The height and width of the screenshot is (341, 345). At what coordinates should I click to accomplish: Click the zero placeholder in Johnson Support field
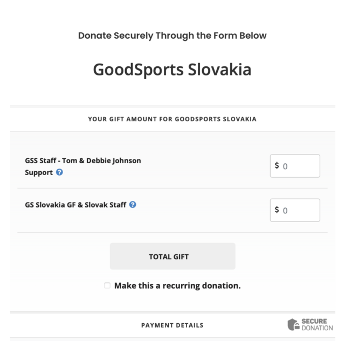pyautogui.click(x=286, y=166)
